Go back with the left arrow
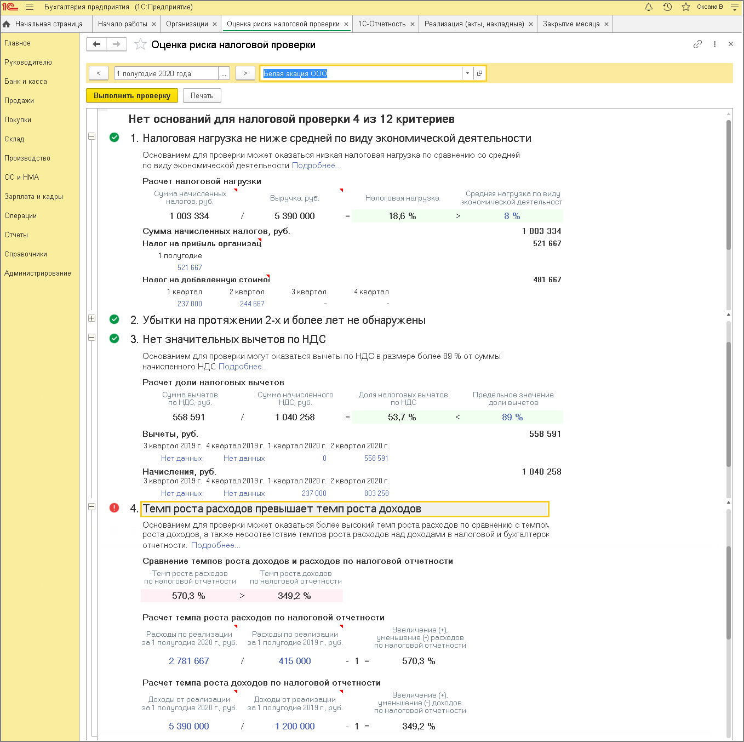744x742 pixels. point(96,44)
